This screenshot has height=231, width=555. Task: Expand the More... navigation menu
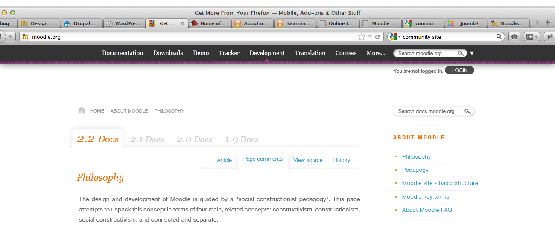[376, 53]
